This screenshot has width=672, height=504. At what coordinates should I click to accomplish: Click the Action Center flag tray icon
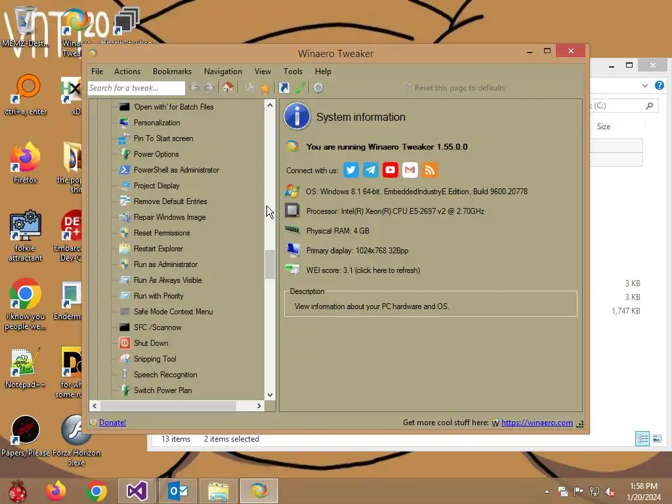[579, 492]
